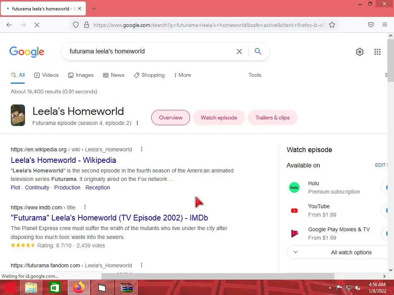Open the Reception section link
Image resolution: width=394 pixels, height=295 pixels.
pos(98,187)
